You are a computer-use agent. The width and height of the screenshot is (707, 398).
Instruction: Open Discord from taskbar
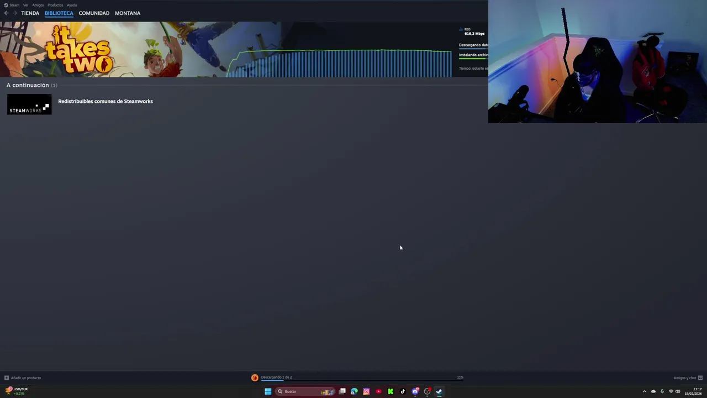(x=415, y=391)
